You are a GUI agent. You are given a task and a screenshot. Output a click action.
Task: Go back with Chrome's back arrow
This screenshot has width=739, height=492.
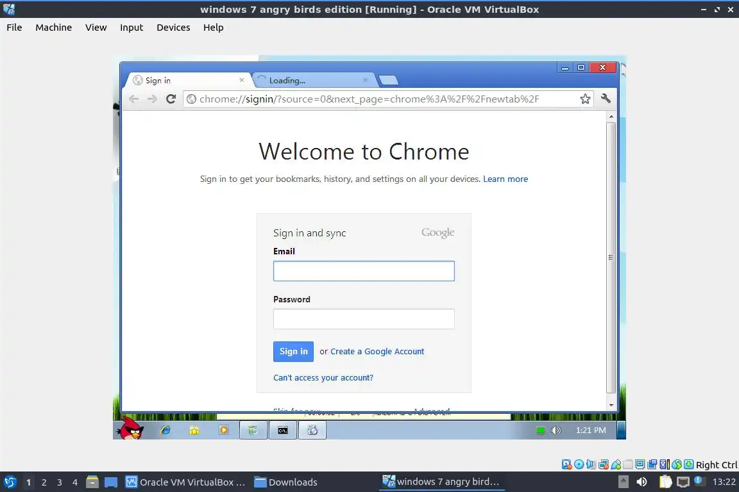pyautogui.click(x=134, y=99)
